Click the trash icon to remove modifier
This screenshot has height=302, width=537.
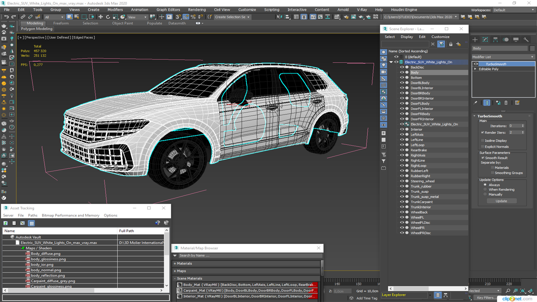506,103
